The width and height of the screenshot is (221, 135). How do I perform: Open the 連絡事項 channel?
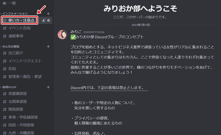tap(16, 36)
